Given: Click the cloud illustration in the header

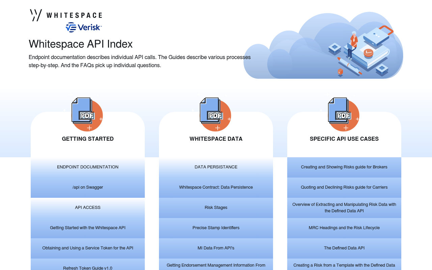Looking at the screenshot, I should pyautogui.click(x=323, y=46).
